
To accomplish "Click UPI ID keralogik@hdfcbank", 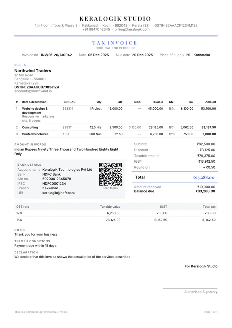I will (x=59, y=193).
